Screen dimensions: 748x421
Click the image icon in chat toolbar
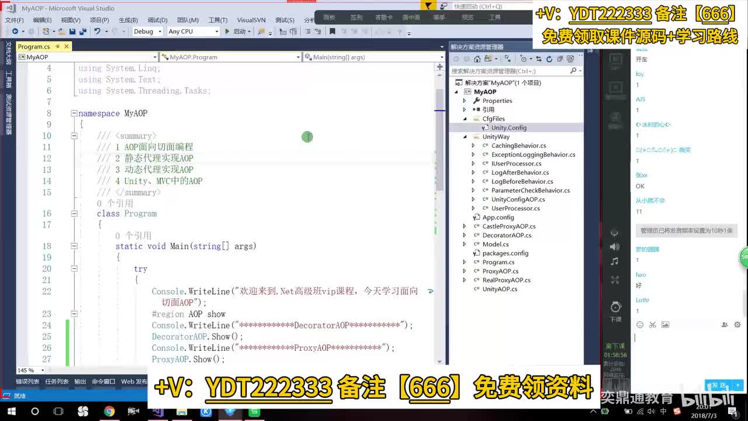pos(665,325)
